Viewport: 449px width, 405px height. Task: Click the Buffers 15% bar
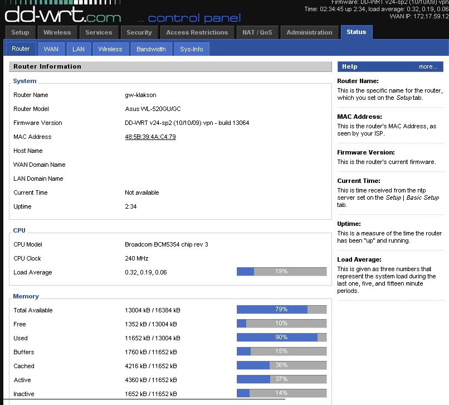pos(281,351)
